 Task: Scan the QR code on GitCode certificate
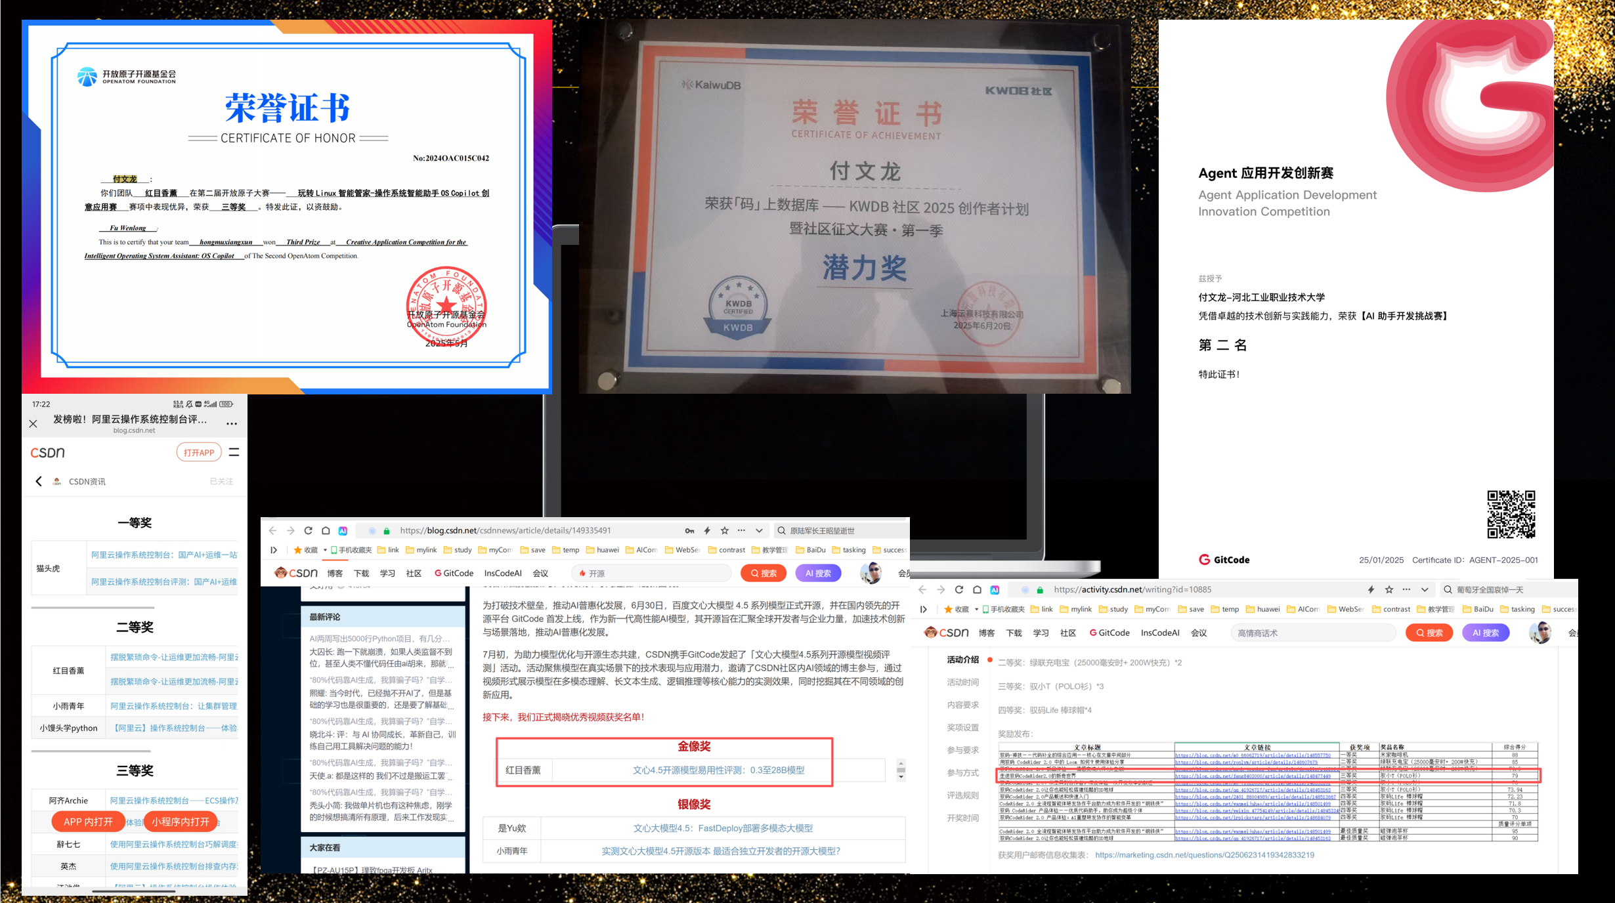click(1511, 514)
